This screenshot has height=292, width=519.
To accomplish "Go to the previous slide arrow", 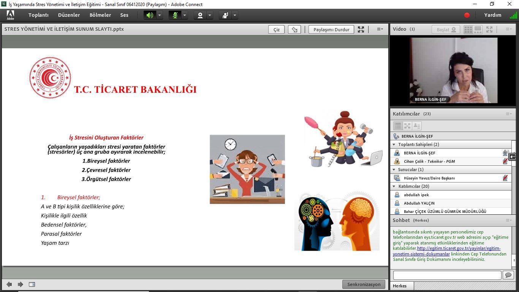I will [x=9, y=284].
